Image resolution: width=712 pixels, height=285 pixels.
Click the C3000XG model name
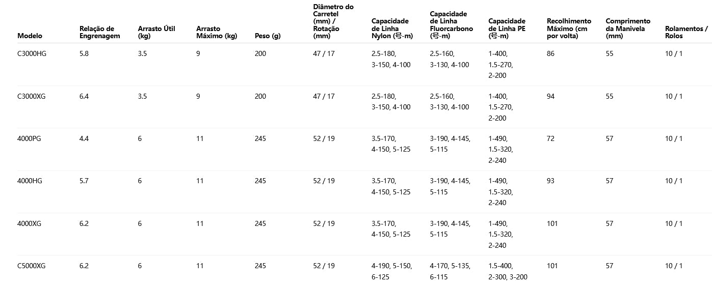tap(32, 96)
